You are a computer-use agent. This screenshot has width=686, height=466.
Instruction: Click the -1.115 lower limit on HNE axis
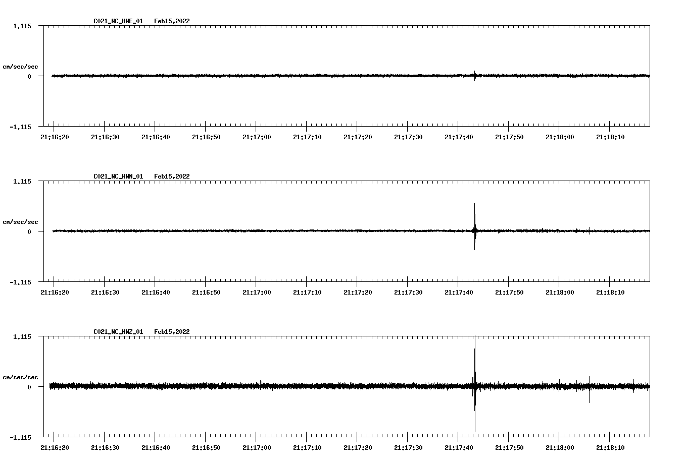coord(20,127)
